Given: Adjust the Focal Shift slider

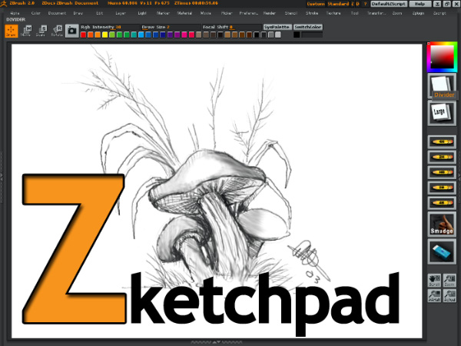Looking at the screenshot, I should tap(231, 27).
